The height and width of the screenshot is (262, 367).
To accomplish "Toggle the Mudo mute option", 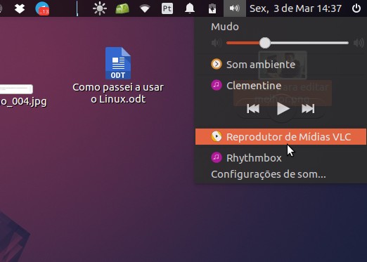I will 225,27.
